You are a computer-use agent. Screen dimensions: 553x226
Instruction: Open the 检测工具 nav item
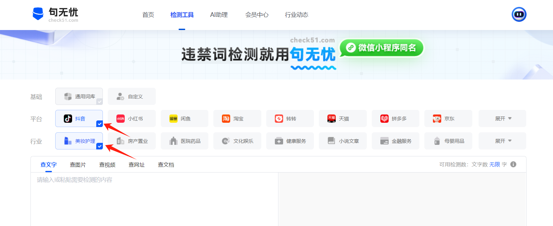pyautogui.click(x=182, y=15)
